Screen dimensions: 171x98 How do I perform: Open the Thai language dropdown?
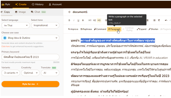[x=16, y=26]
